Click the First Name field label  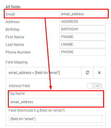point(15,37)
